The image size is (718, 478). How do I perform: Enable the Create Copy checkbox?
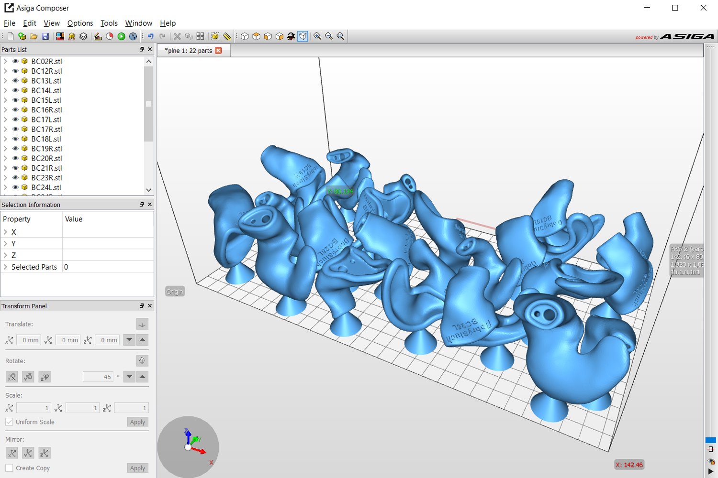tap(9, 468)
